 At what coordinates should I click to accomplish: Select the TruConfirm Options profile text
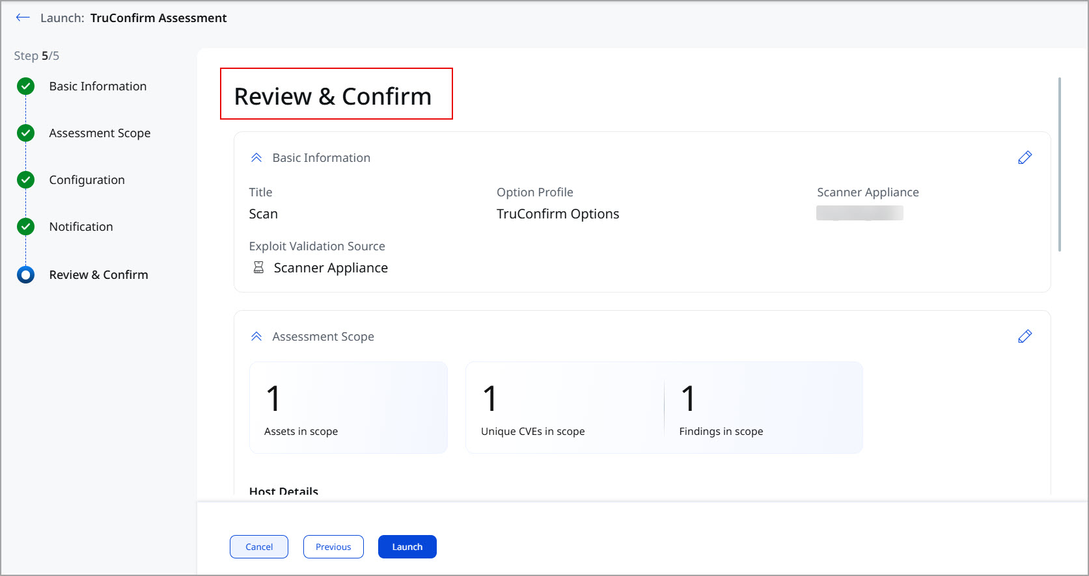coord(558,214)
